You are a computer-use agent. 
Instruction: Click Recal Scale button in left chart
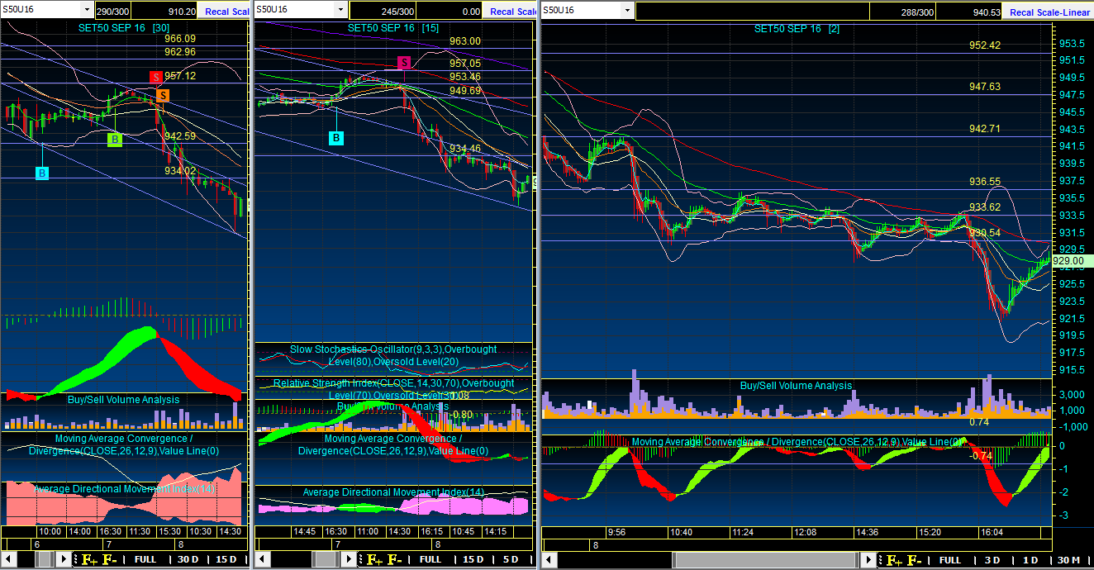[x=223, y=12]
